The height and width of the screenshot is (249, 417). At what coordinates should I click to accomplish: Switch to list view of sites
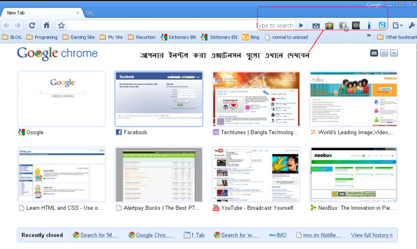(x=384, y=53)
